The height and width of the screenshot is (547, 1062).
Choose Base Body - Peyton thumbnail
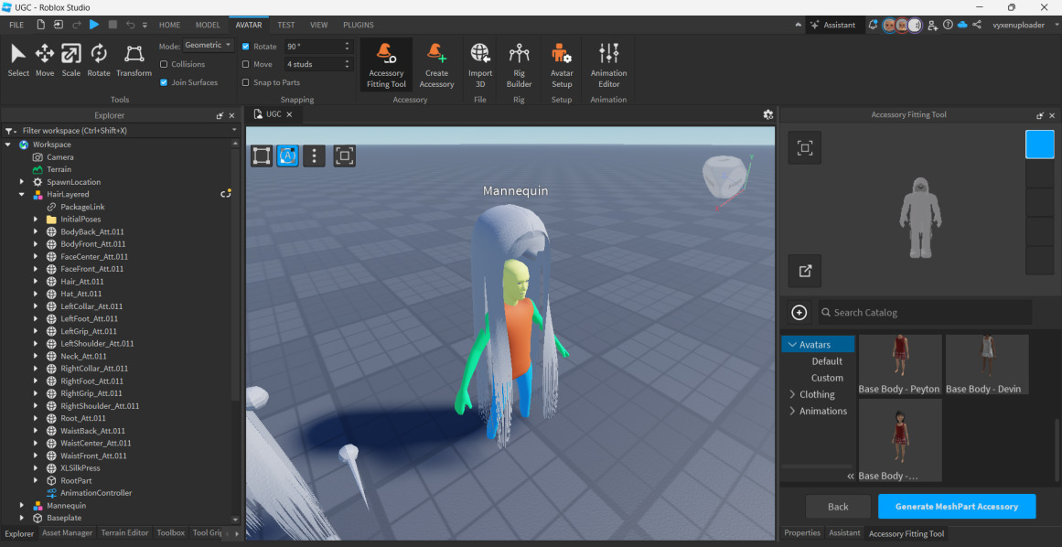click(899, 364)
